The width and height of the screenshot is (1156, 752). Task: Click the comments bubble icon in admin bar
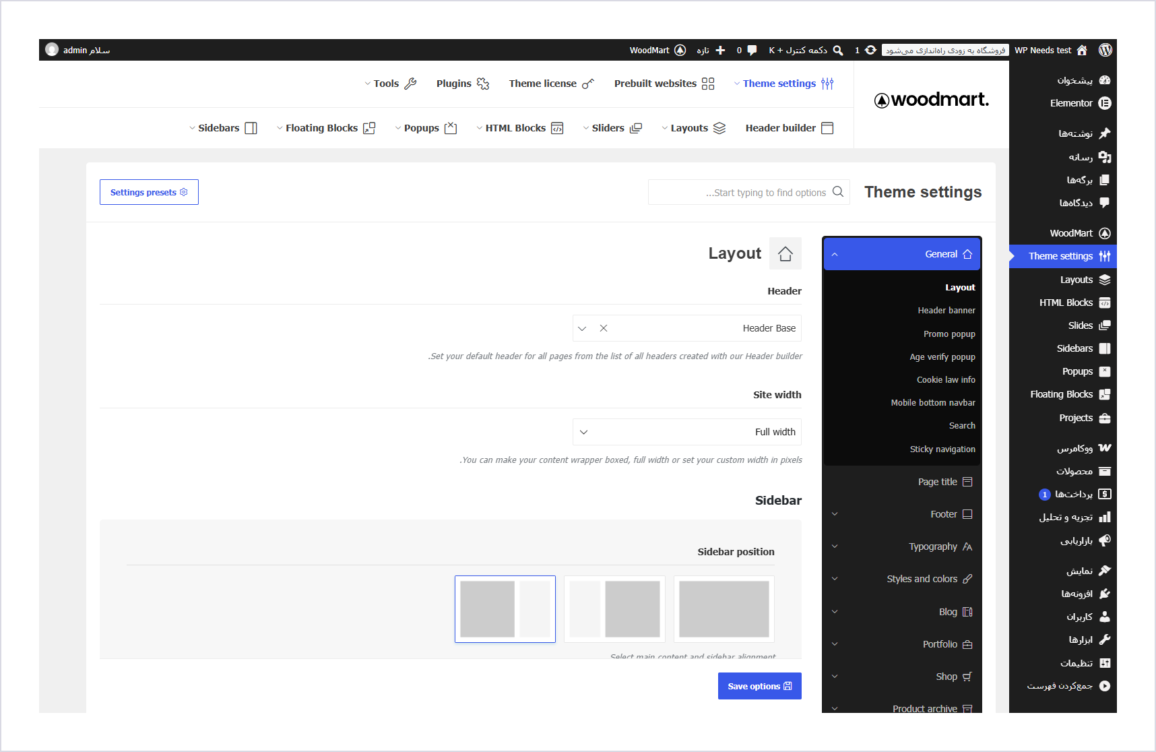pyautogui.click(x=752, y=50)
